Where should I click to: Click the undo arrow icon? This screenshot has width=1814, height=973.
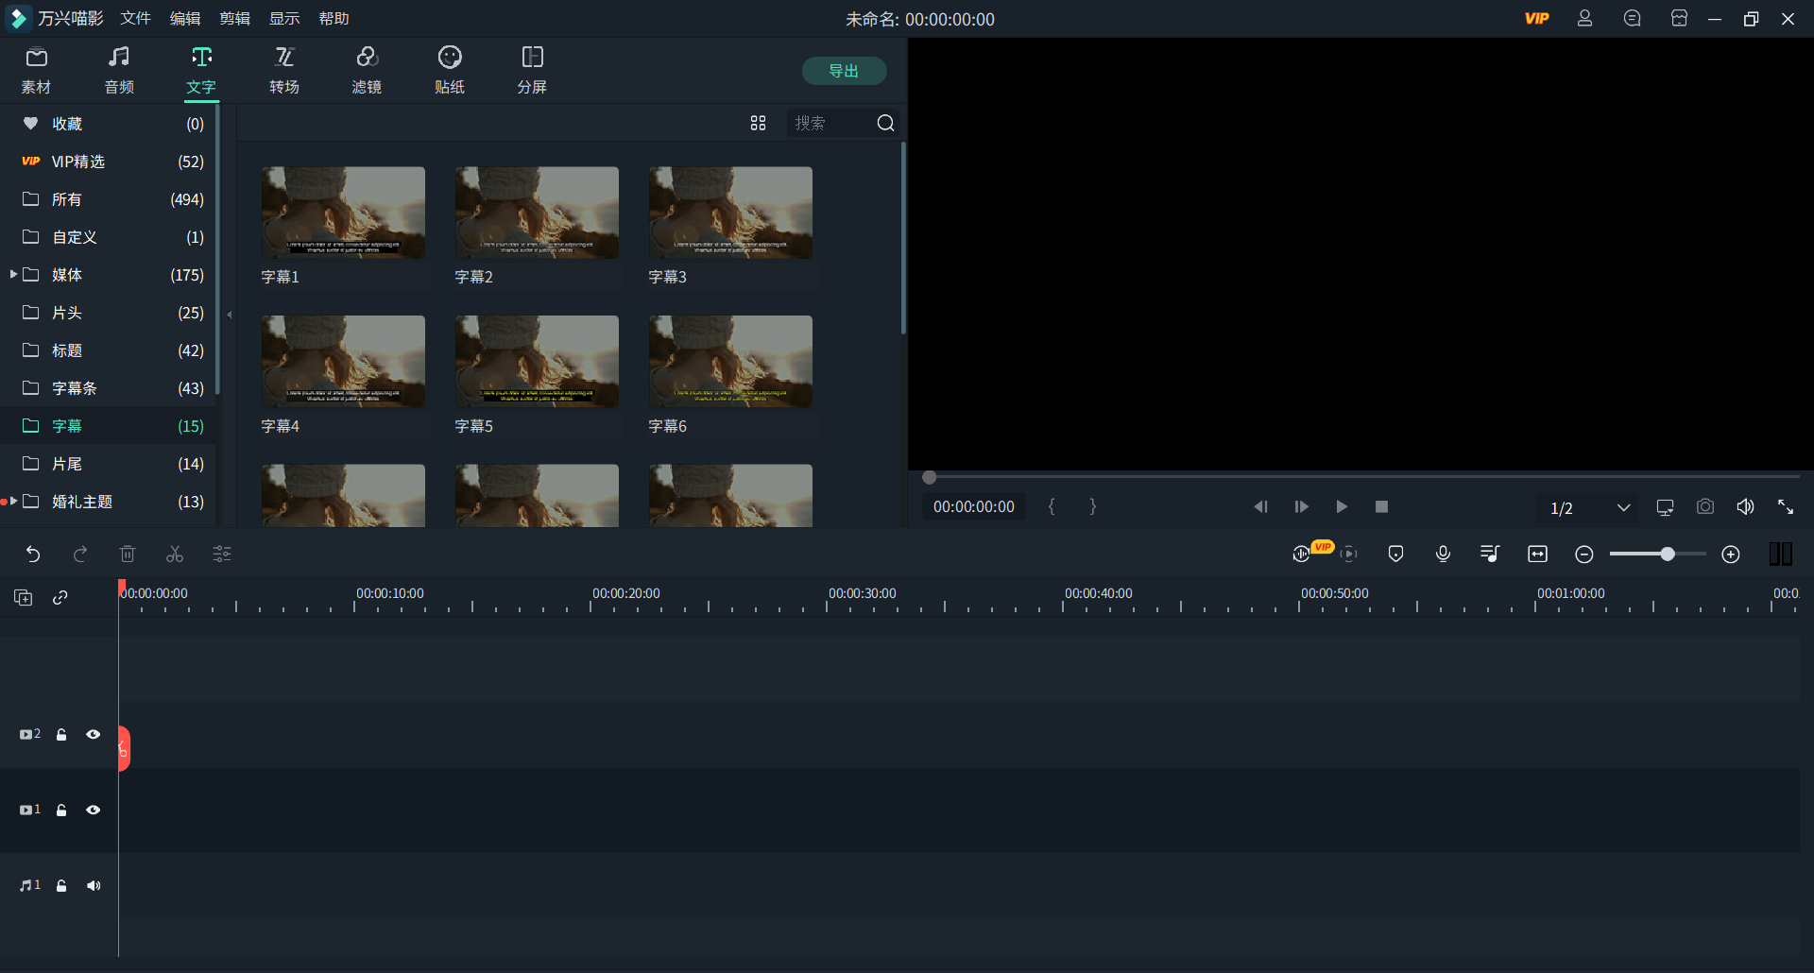tap(33, 555)
